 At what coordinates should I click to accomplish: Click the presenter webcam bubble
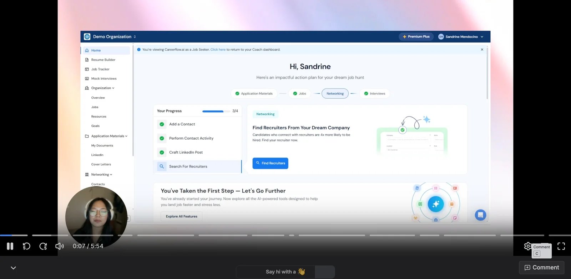(96, 217)
